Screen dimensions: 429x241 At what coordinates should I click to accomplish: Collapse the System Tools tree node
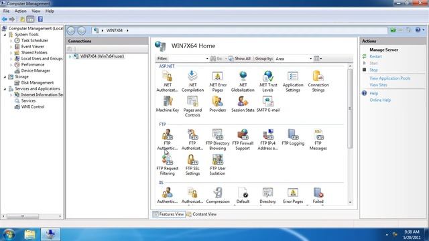pyautogui.click(x=5, y=35)
